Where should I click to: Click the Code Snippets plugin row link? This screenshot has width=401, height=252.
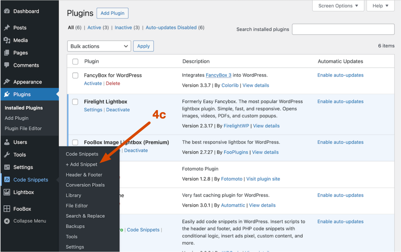point(143,230)
